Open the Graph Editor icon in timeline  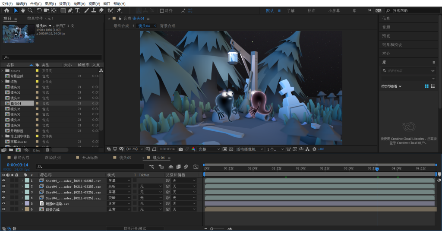click(x=196, y=167)
